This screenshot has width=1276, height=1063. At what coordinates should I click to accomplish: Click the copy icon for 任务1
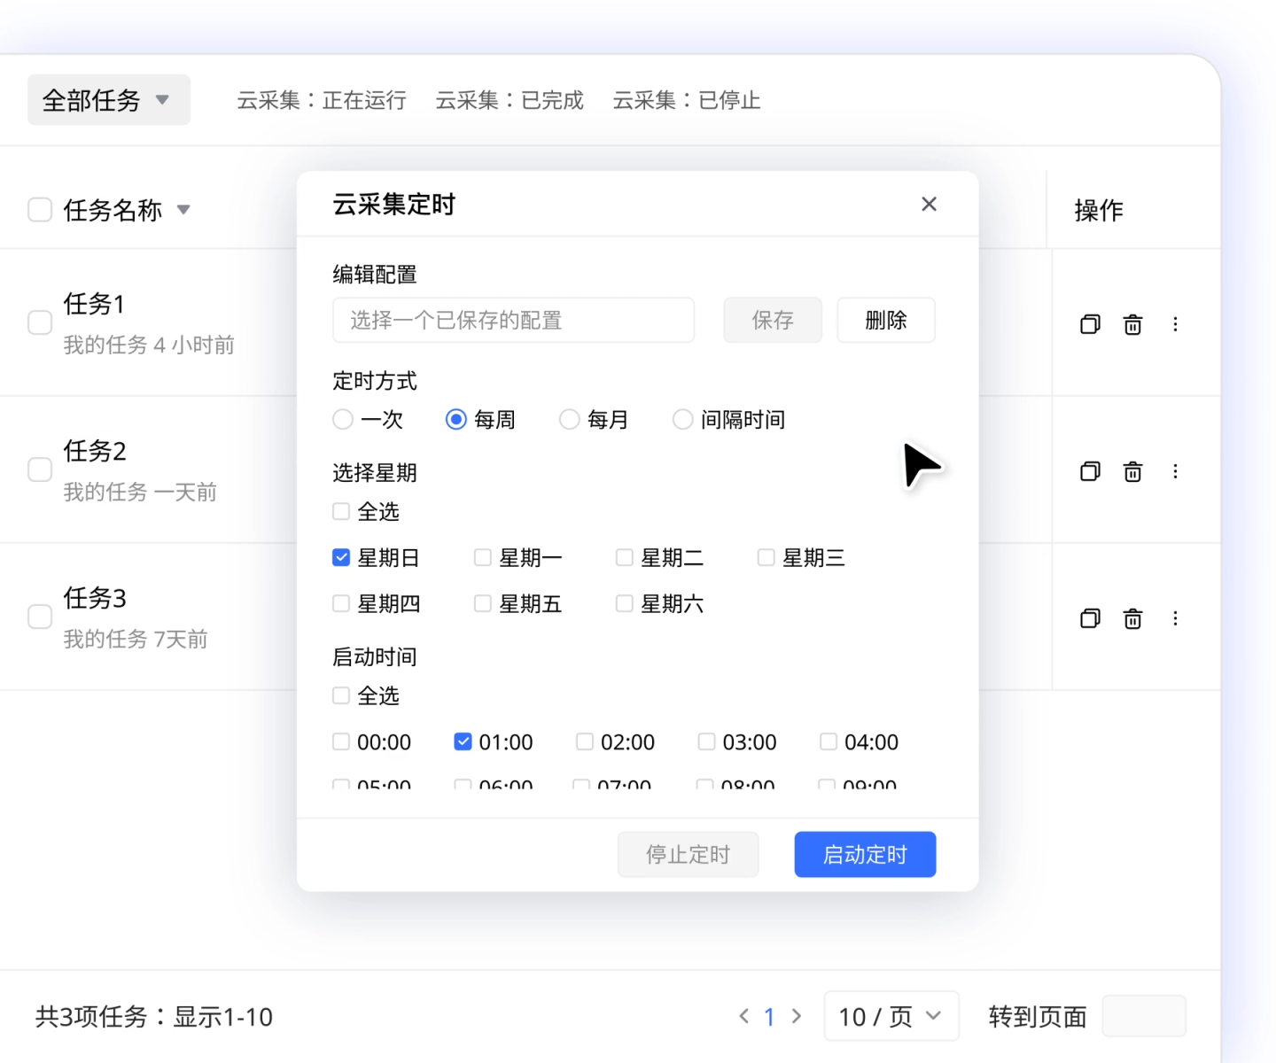point(1090,324)
